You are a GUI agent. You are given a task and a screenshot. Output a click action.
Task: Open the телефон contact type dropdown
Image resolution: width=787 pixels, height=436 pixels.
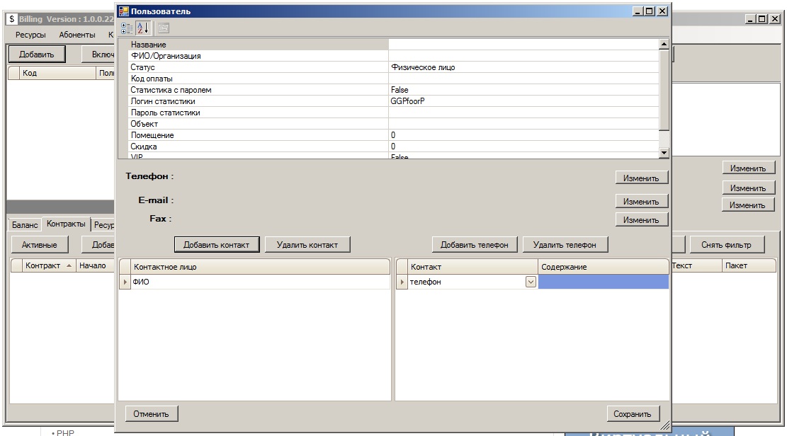[531, 282]
